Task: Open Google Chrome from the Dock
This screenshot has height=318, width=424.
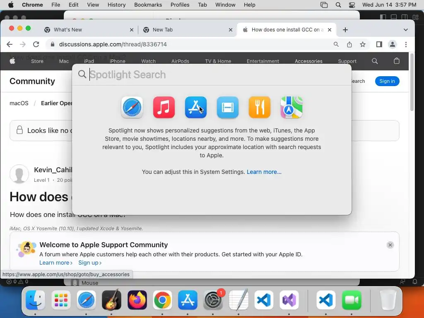Action: pyautogui.click(x=162, y=300)
